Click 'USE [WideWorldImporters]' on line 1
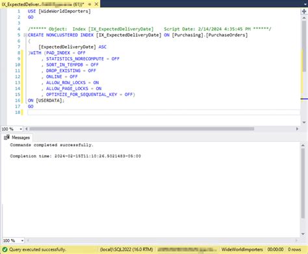The height and width of the screenshot is (254, 308). click(59, 11)
